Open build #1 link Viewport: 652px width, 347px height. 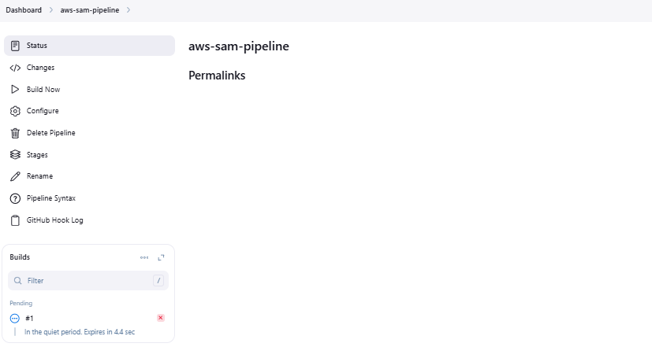pos(29,319)
